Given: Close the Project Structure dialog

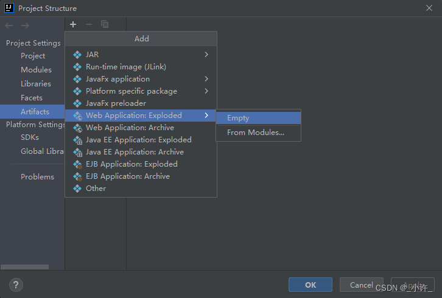Looking at the screenshot, I should click(429, 8).
